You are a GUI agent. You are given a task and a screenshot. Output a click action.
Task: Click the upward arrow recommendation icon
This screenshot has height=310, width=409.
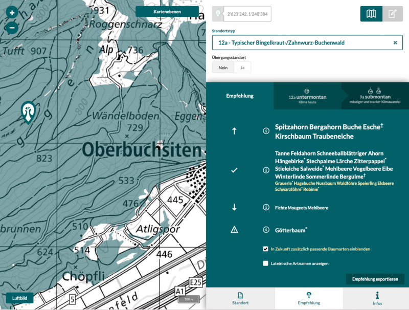coord(234,130)
